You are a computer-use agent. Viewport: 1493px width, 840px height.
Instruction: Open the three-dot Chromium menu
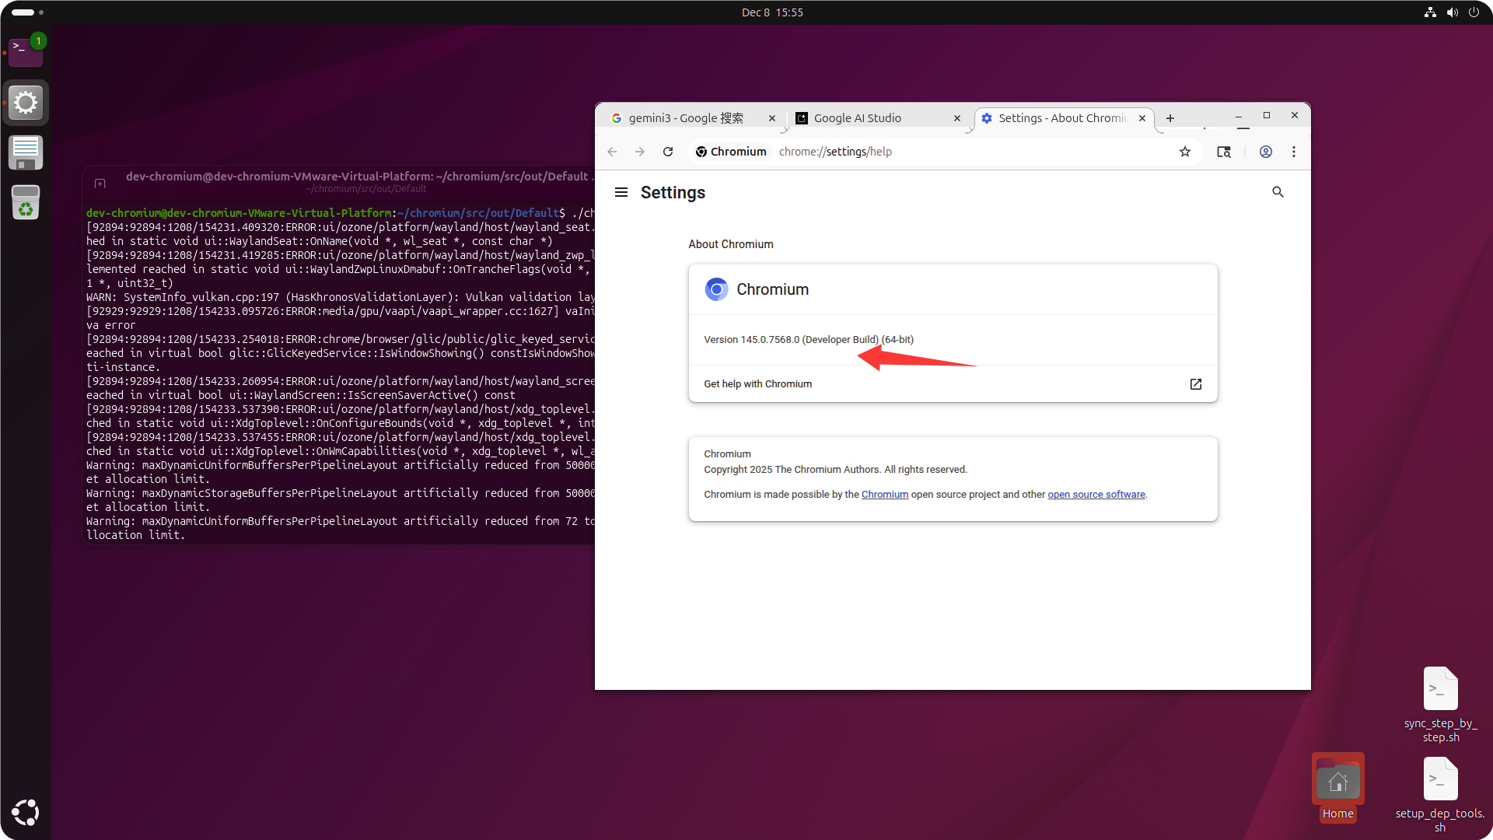1294,152
